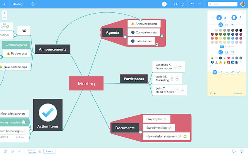Open the attachment paperclip tab
This screenshot has width=248, height=155.
[232, 72]
